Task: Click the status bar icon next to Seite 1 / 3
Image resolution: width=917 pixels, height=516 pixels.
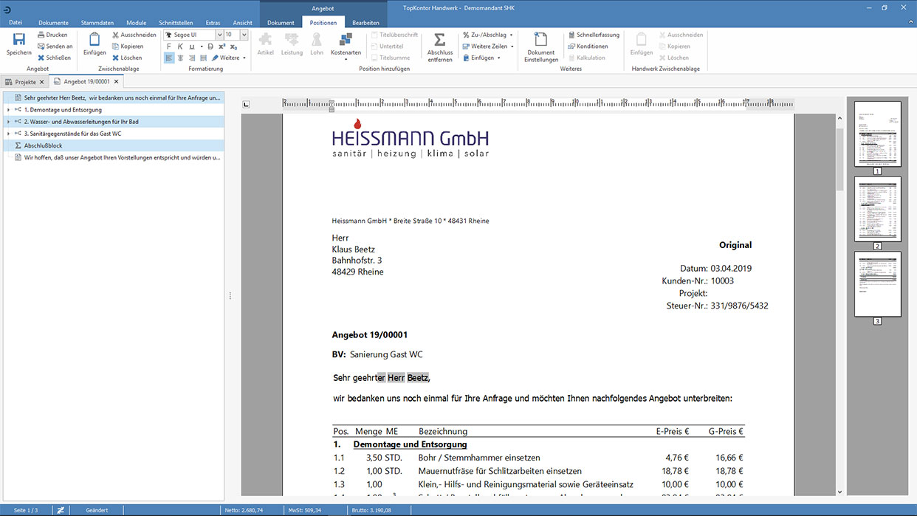Action: point(61,510)
